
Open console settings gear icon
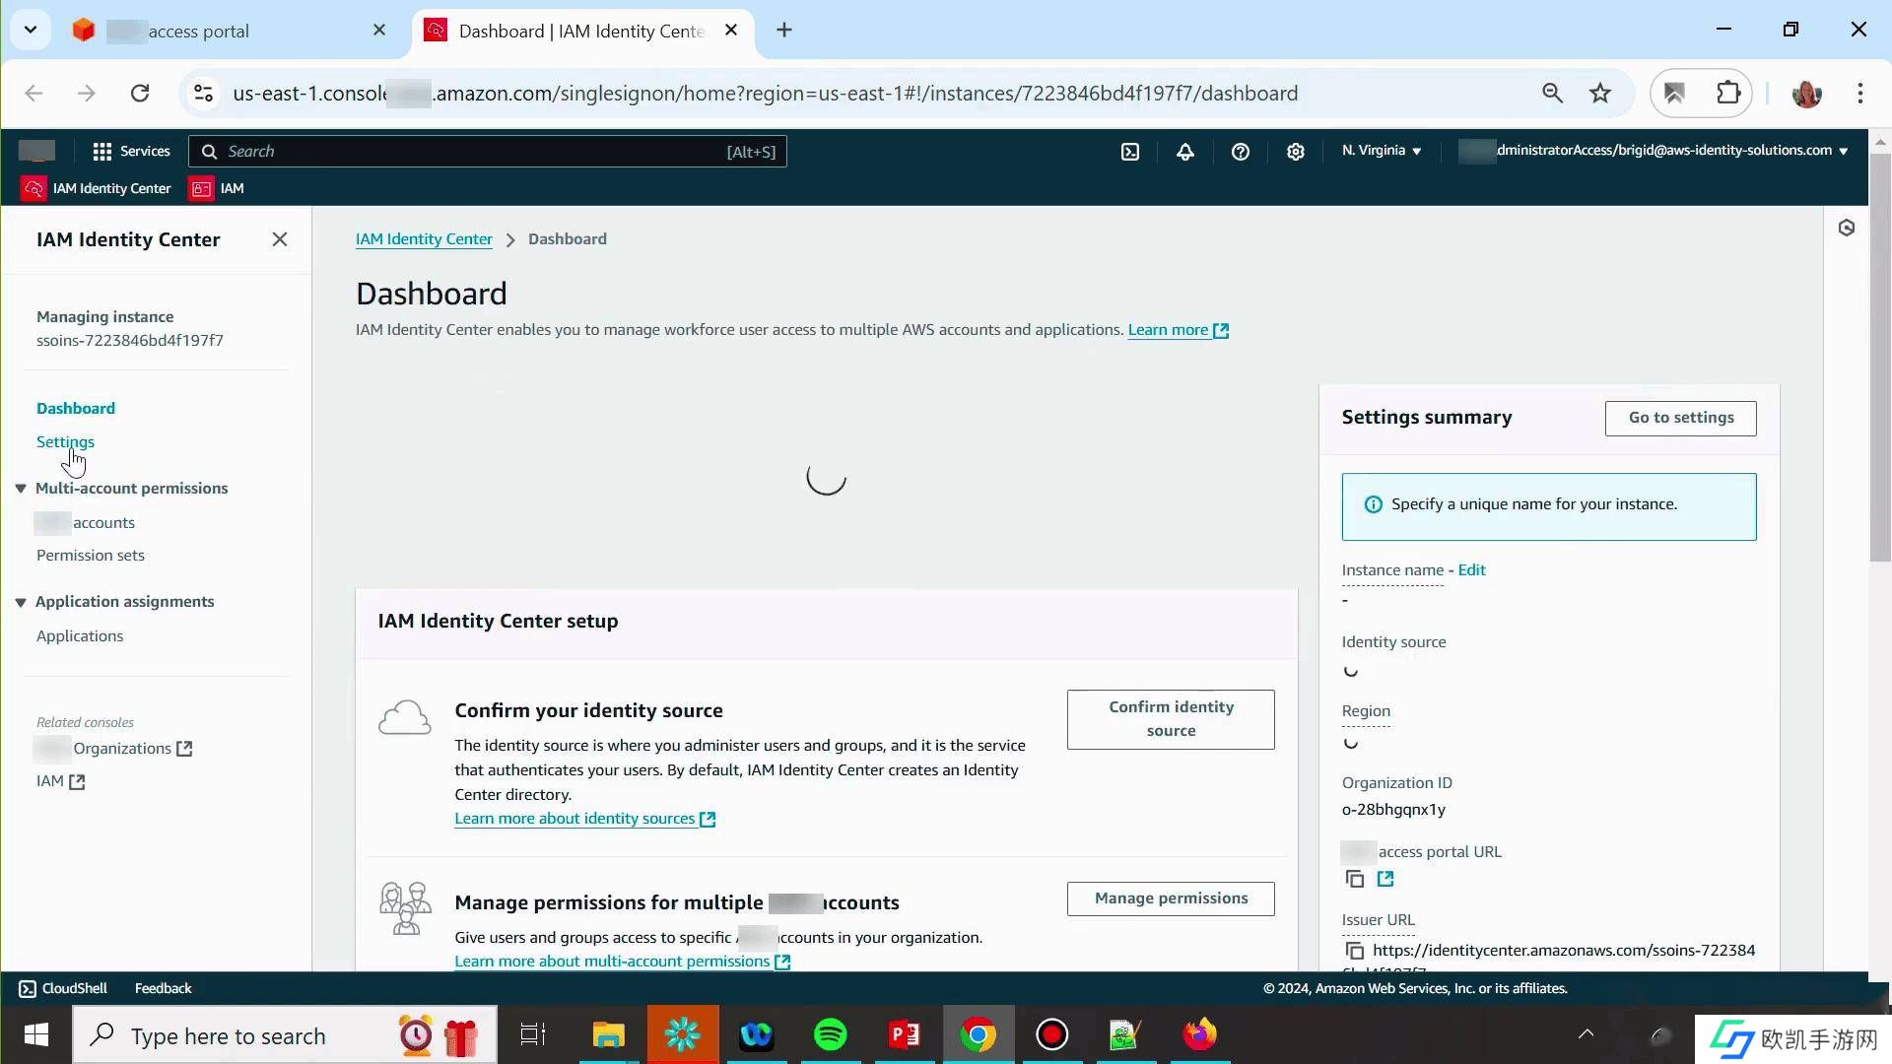[1296, 152]
